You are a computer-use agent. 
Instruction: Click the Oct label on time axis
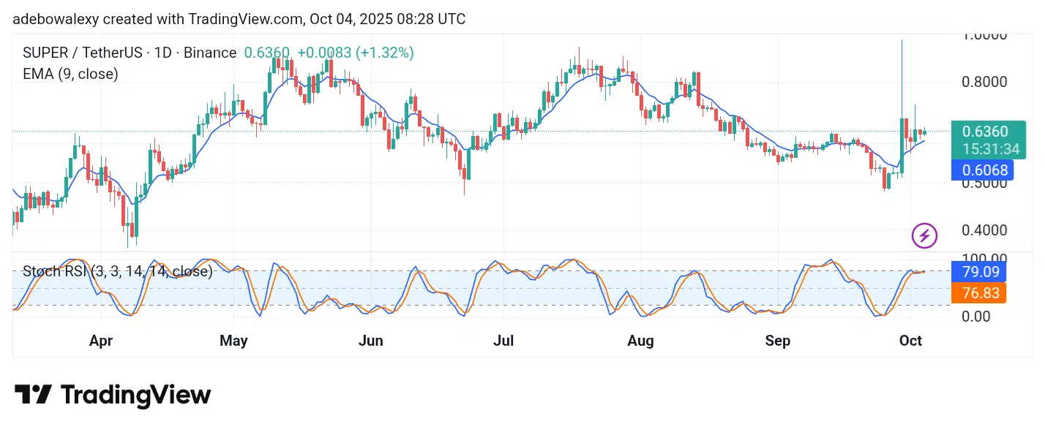tap(911, 341)
